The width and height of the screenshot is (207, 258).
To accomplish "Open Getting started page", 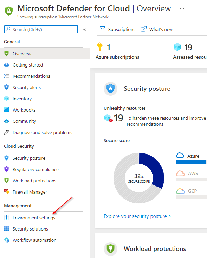I will 28,65.
